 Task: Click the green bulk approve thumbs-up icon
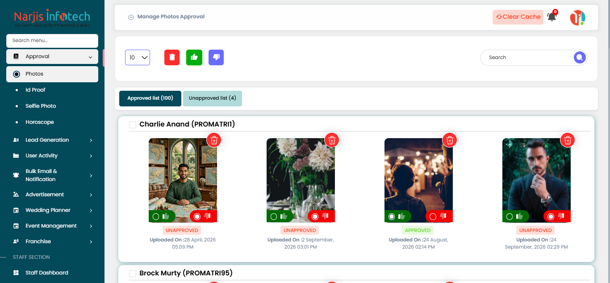click(194, 57)
